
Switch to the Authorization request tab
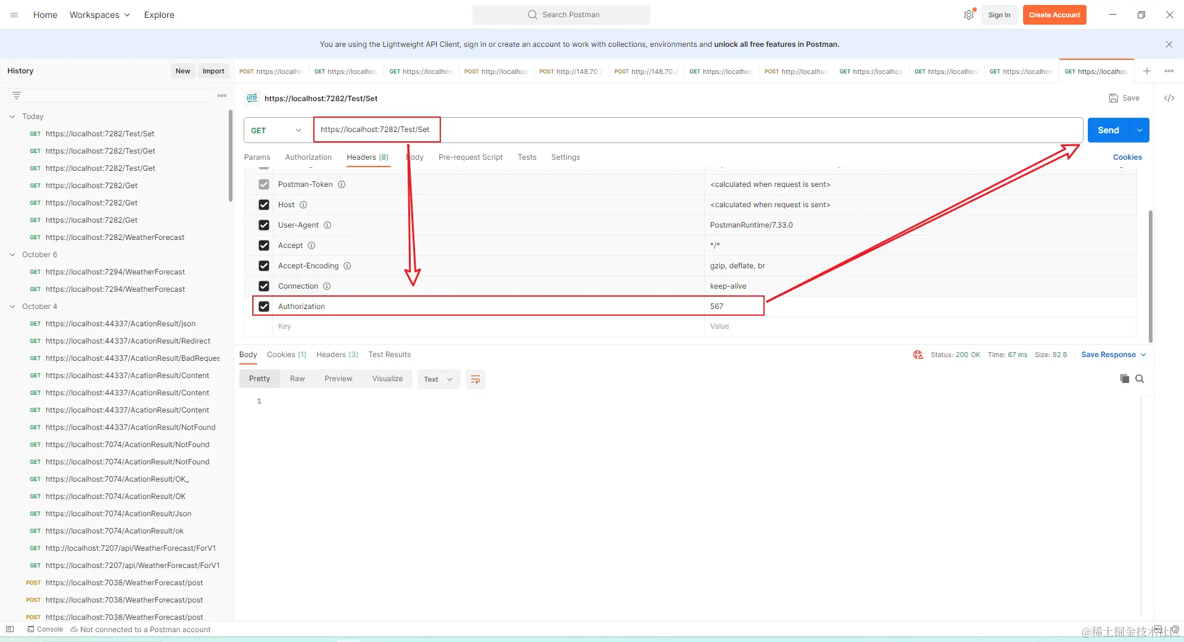(x=308, y=157)
